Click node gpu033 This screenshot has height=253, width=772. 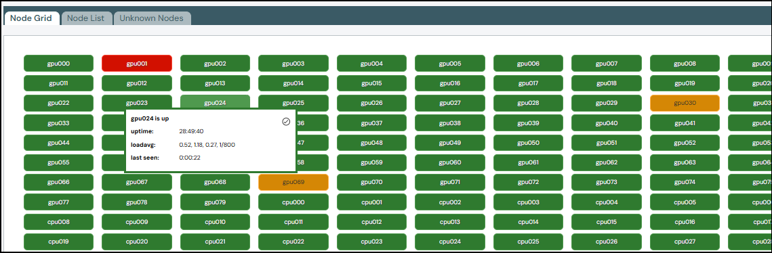coord(58,123)
